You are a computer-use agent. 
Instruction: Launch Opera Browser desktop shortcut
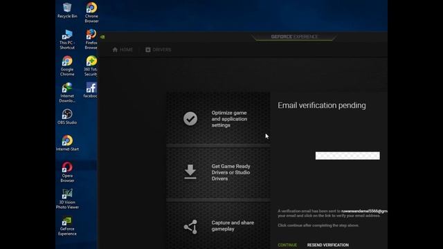67,172
